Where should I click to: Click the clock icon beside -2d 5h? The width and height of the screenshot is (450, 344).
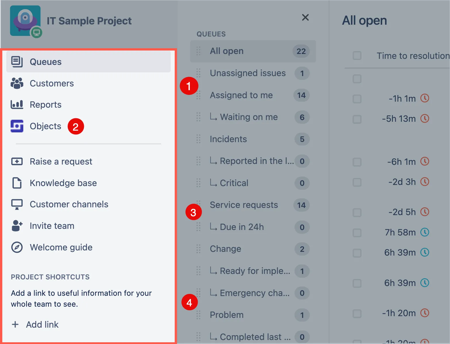pos(425,212)
